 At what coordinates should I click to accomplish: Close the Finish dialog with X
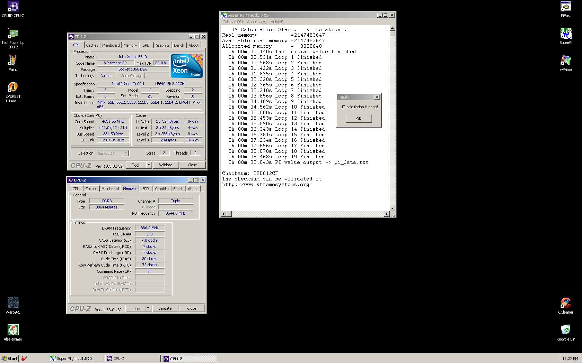point(377,97)
